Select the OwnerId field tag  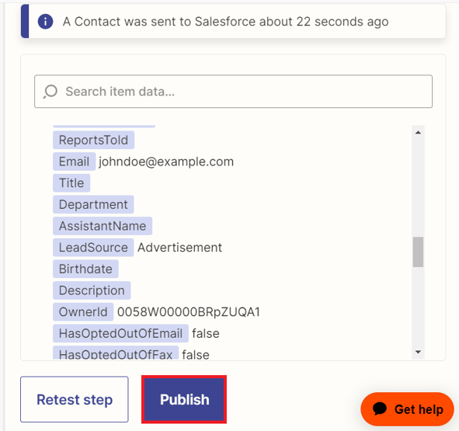(x=83, y=312)
